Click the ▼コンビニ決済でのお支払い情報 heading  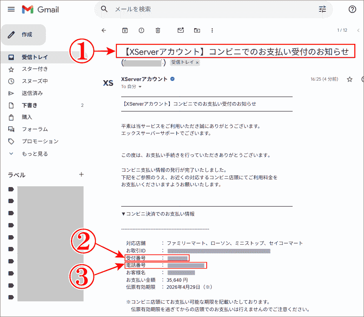[158, 214]
